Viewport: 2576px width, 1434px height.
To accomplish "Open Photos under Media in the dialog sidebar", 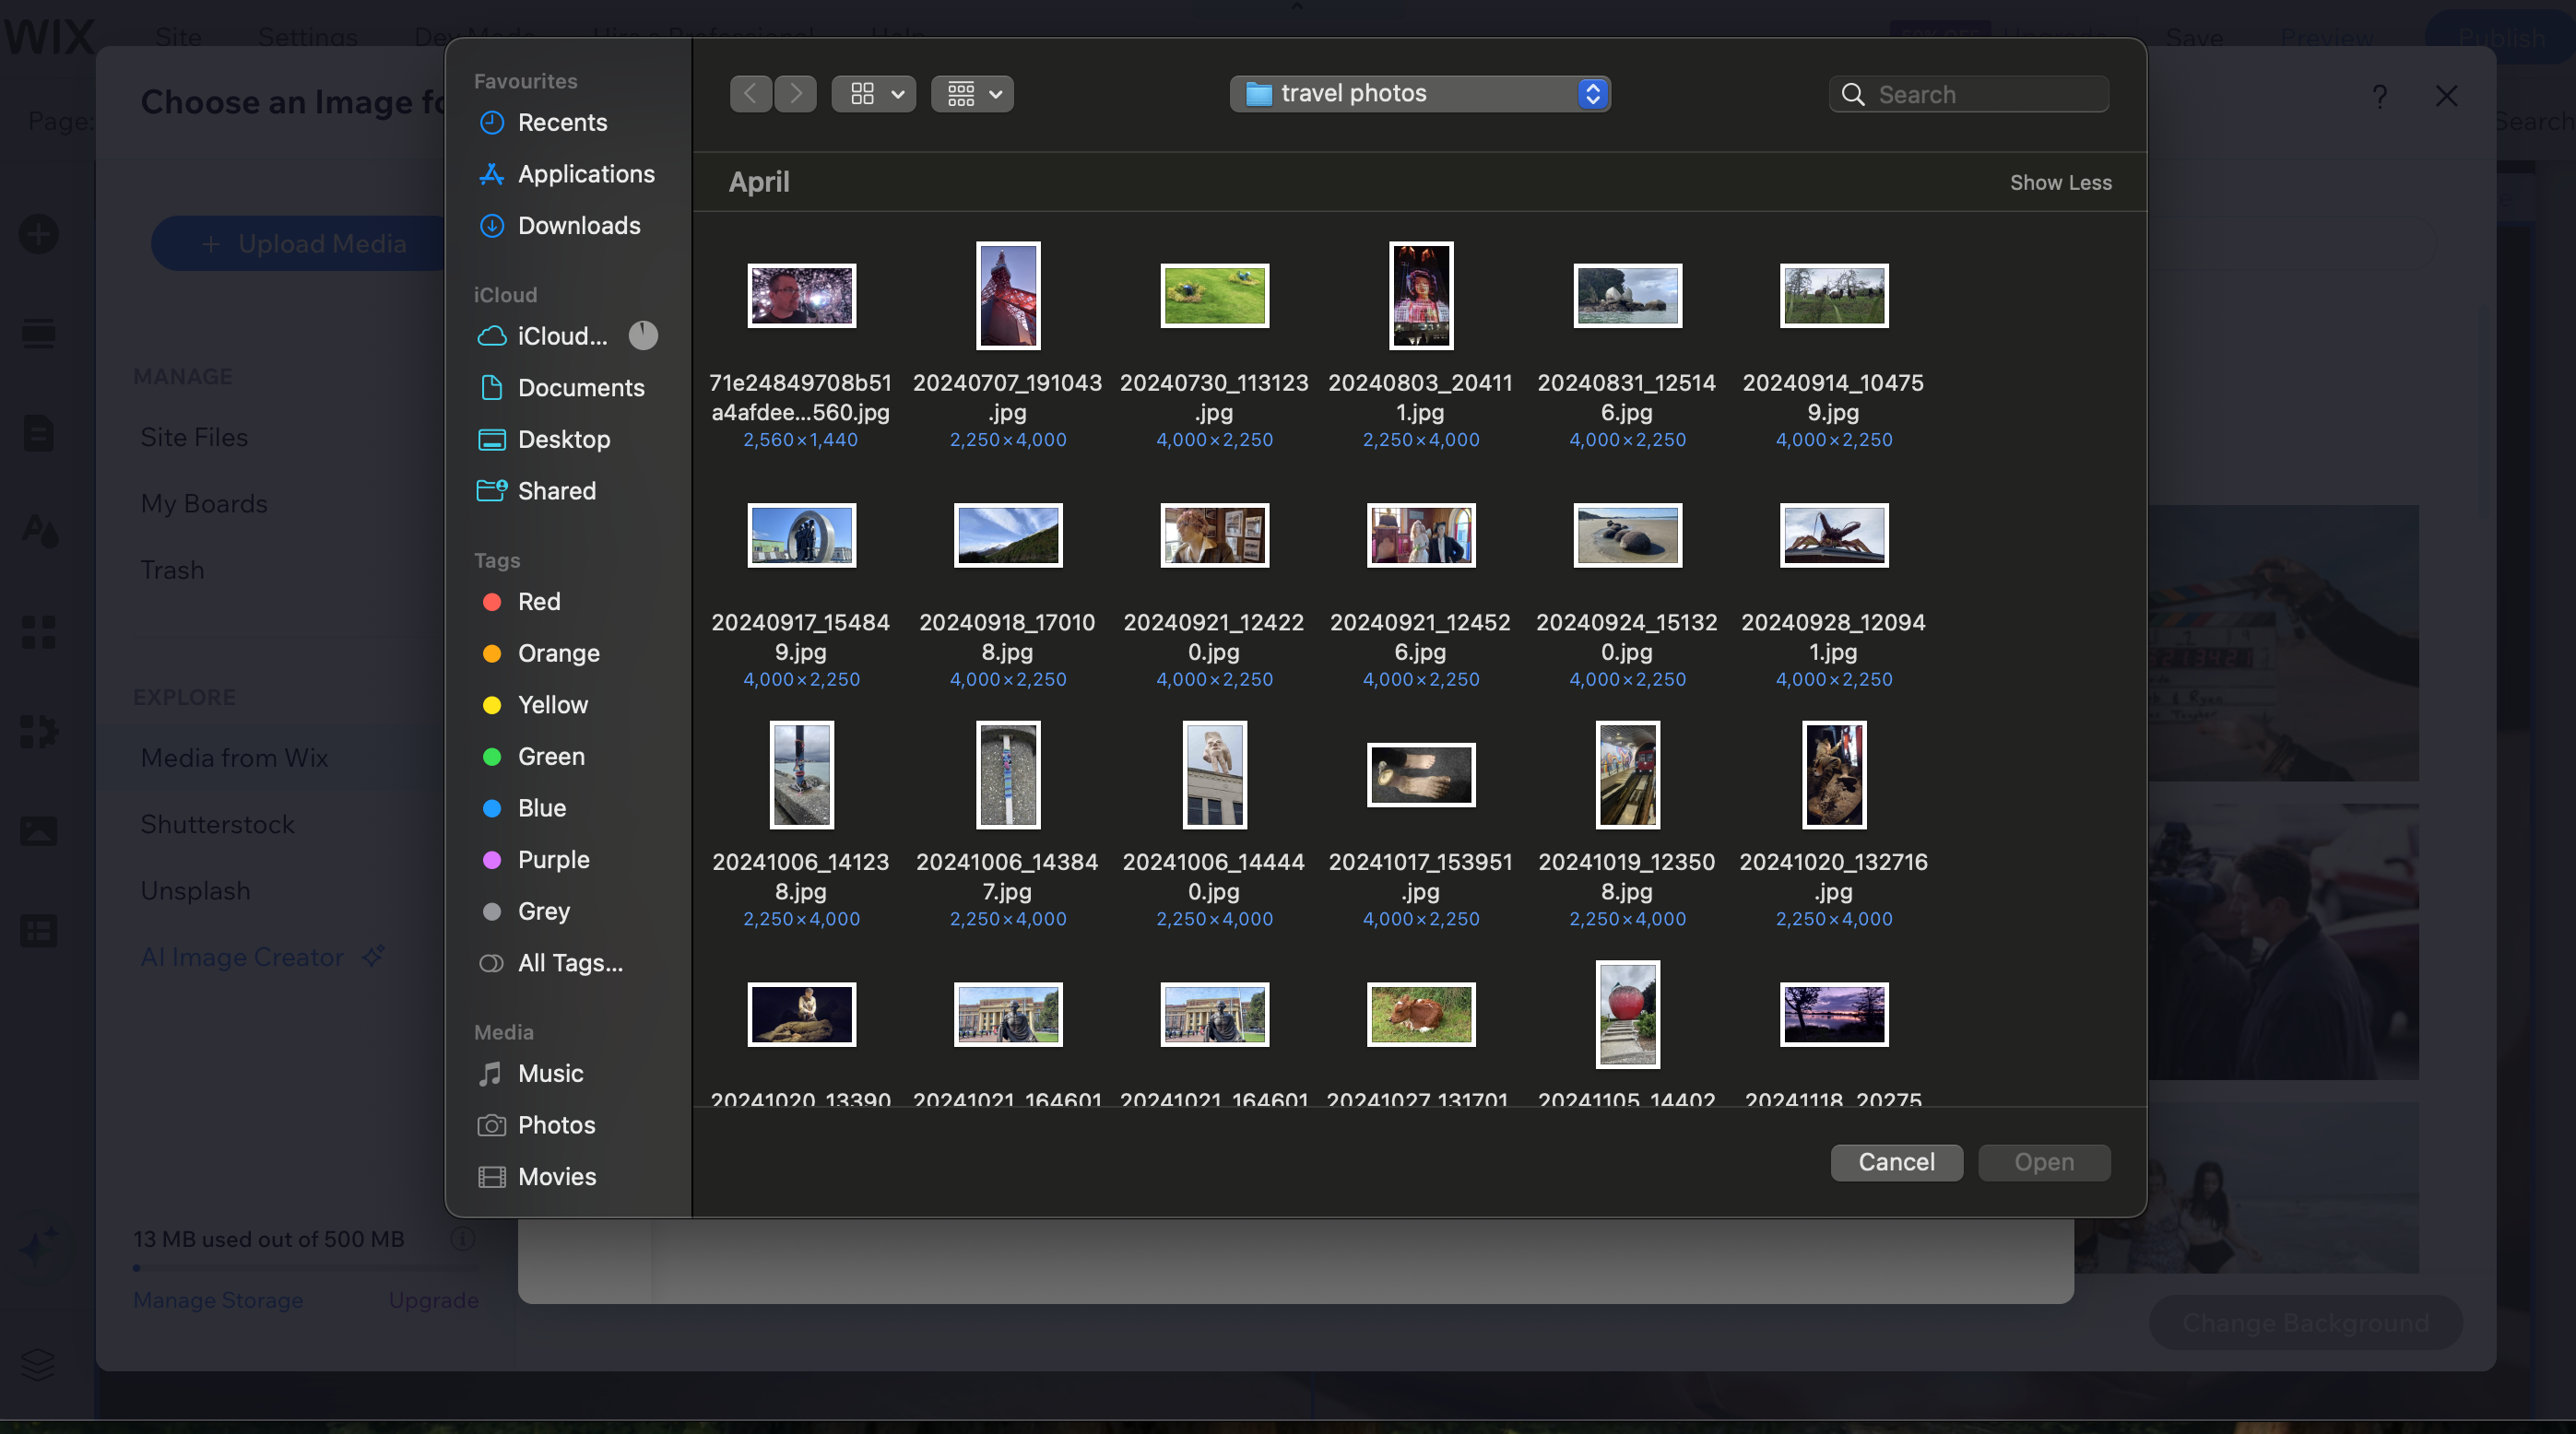I will [556, 1124].
